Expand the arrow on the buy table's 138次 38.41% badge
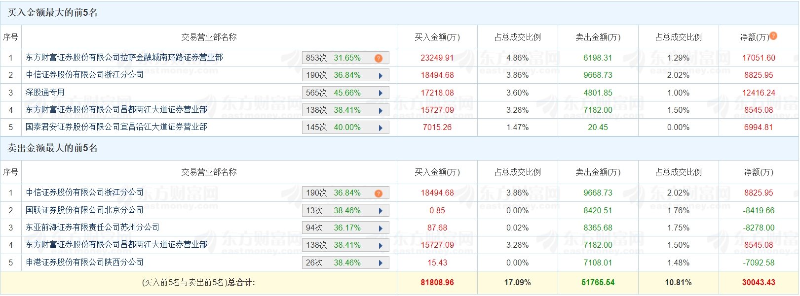Screen dimensions: 800x296 381,111
